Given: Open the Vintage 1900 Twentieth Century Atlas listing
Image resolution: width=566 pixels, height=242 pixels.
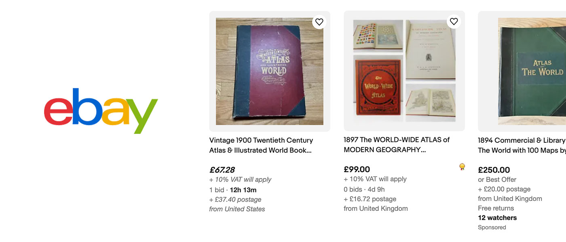Looking at the screenshot, I should (261, 145).
